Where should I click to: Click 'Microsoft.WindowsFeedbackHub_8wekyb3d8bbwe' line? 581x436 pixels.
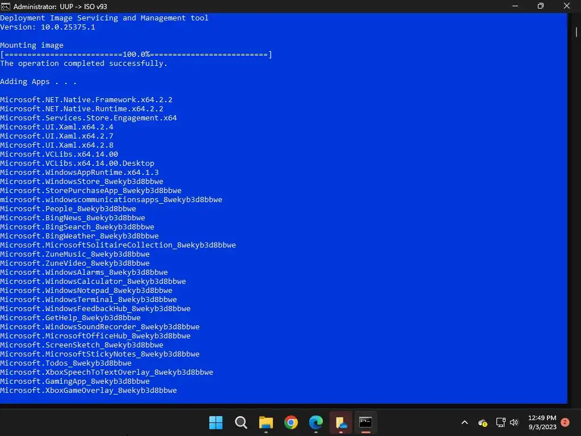pyautogui.click(x=95, y=309)
